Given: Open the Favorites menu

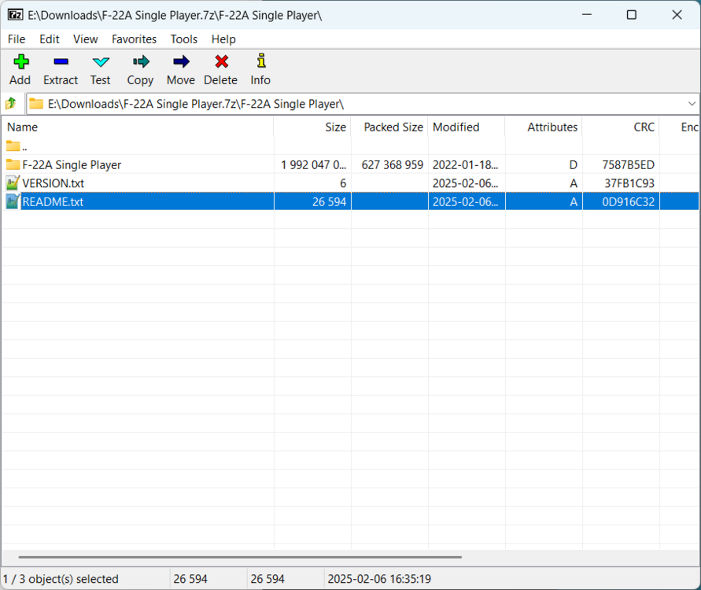Looking at the screenshot, I should click(x=134, y=39).
